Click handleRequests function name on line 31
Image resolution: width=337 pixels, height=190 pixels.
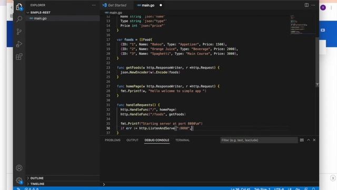coord(139,105)
